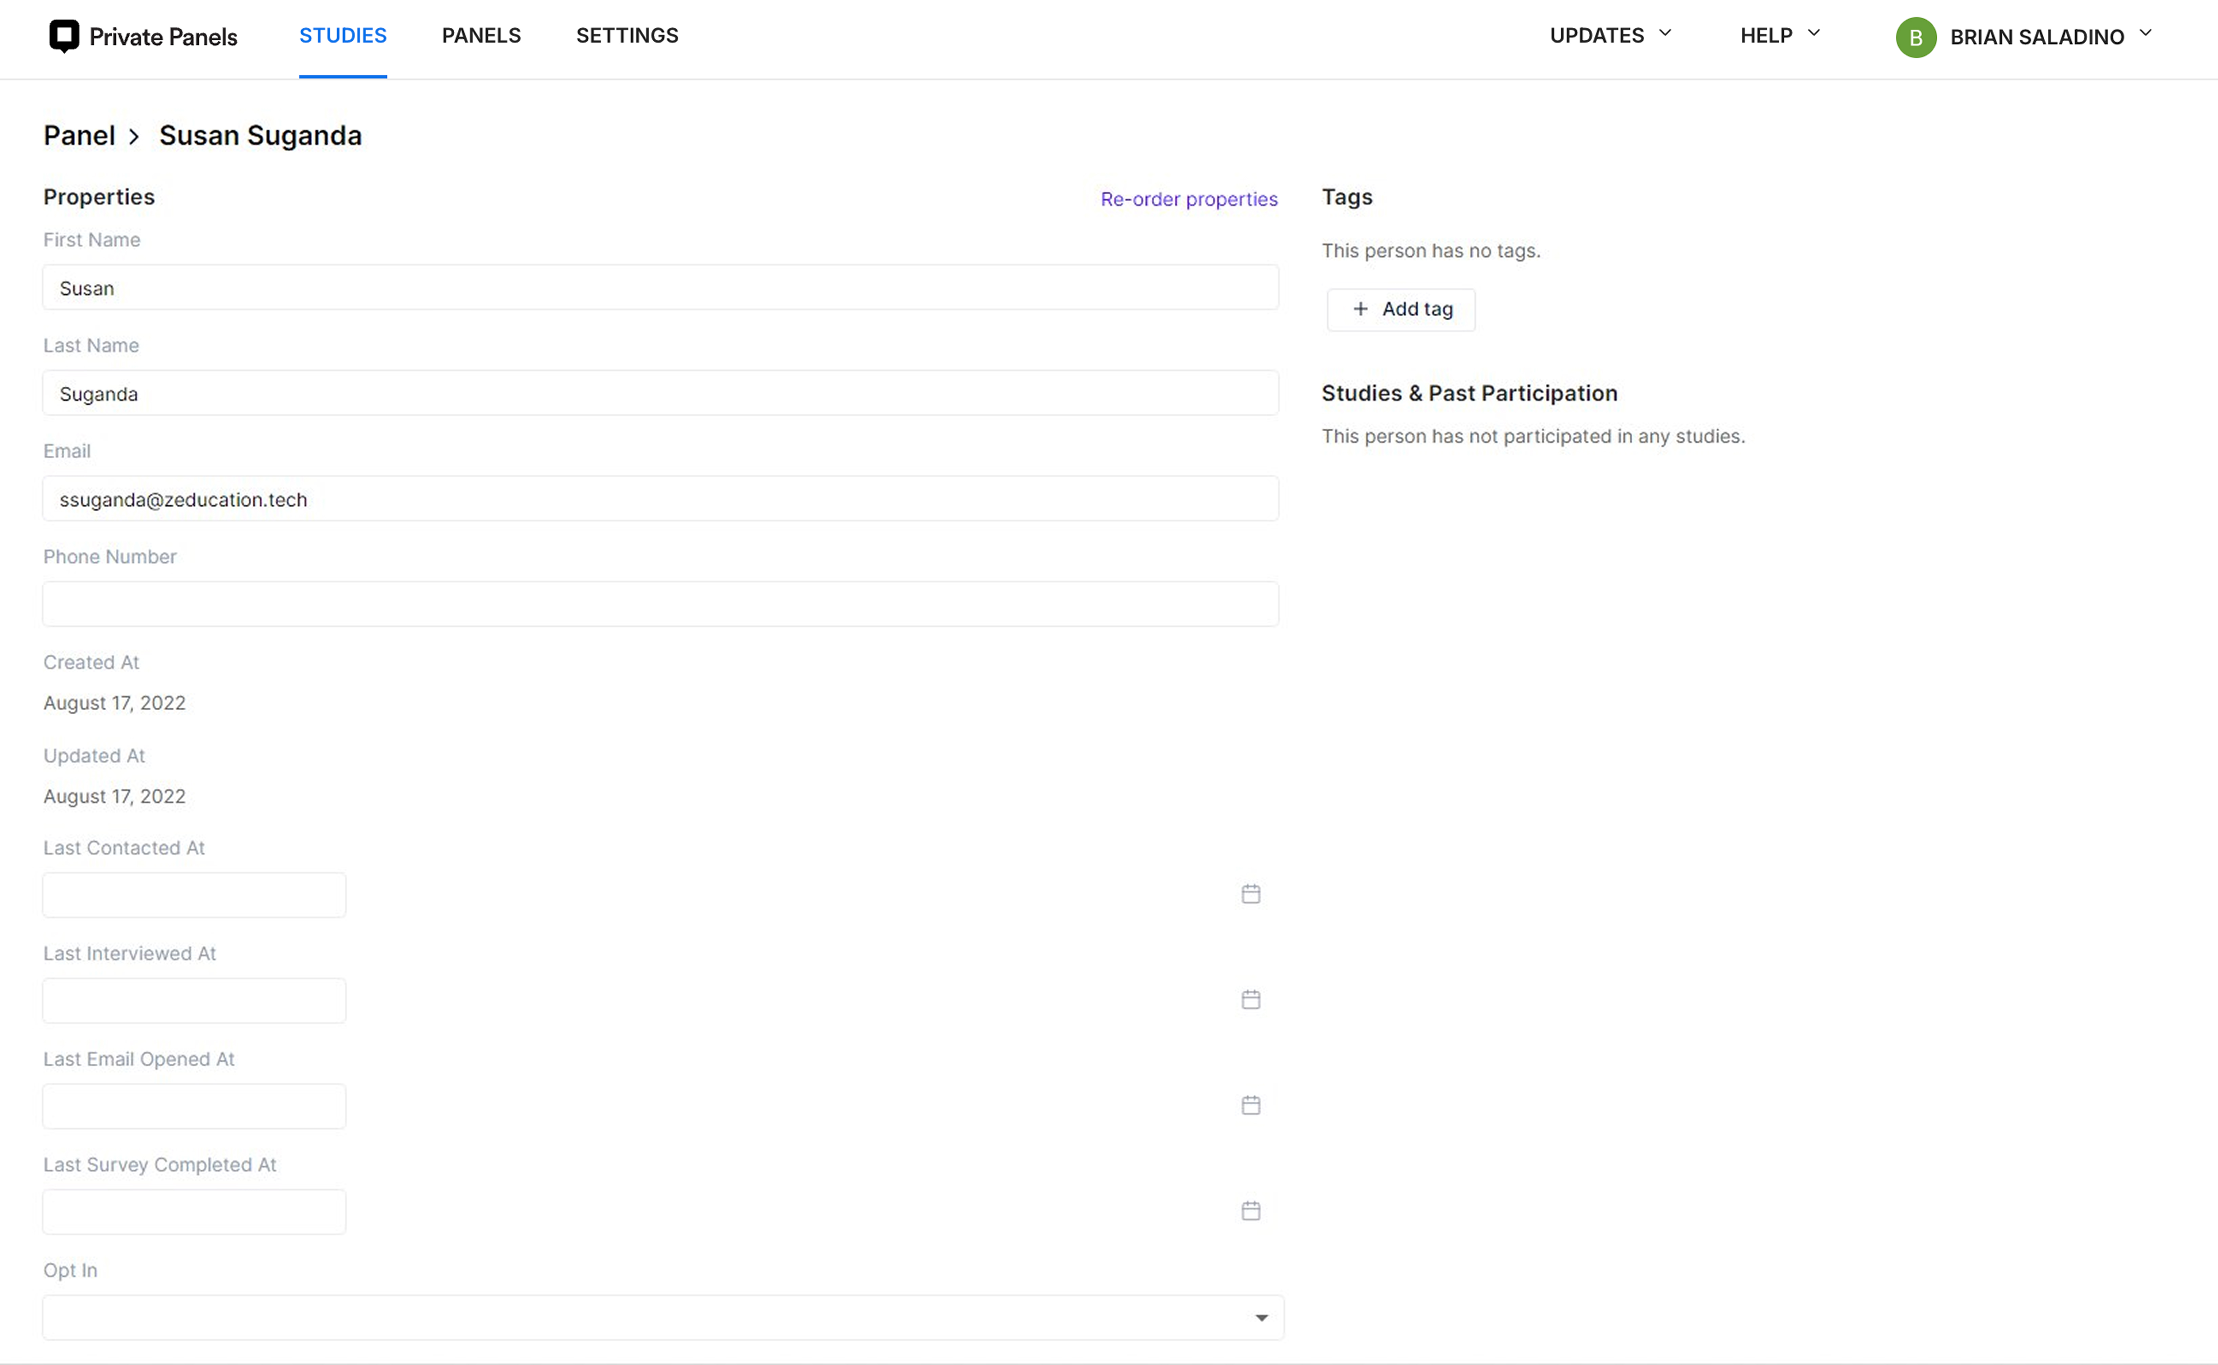Click the breadcrumb arrow after Panel

[x=134, y=136]
